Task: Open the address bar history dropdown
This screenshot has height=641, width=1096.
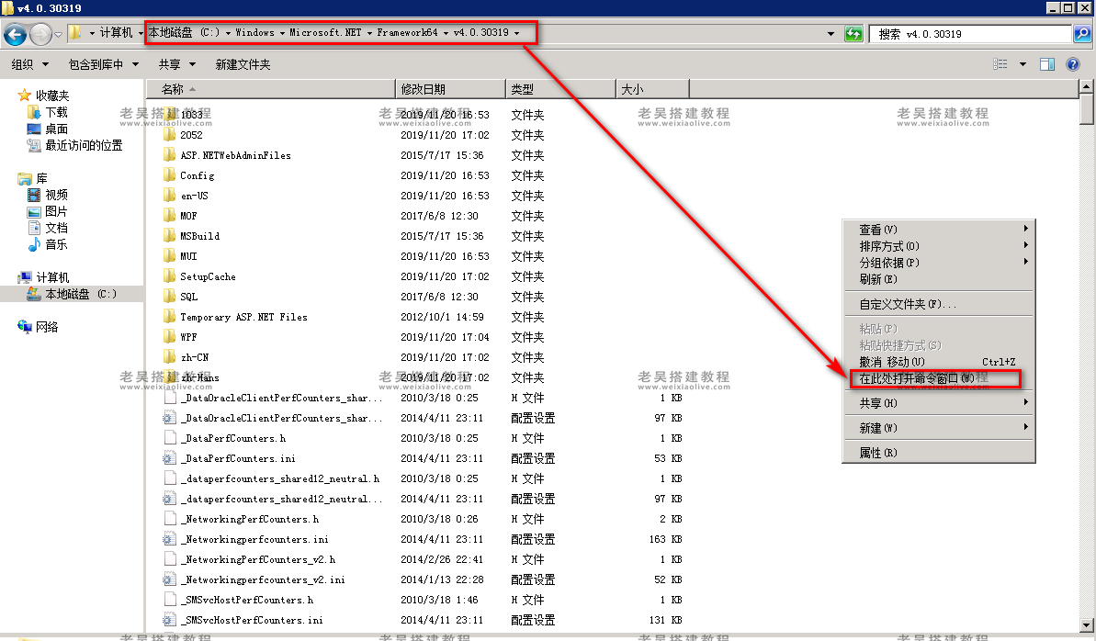Action: pyautogui.click(x=831, y=33)
